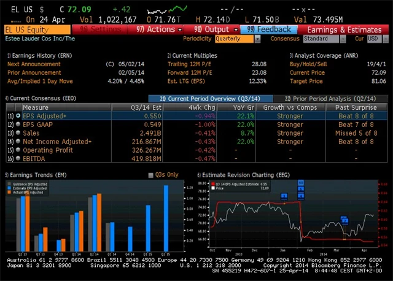Click blue event marker near March on chart

(x=344, y=220)
